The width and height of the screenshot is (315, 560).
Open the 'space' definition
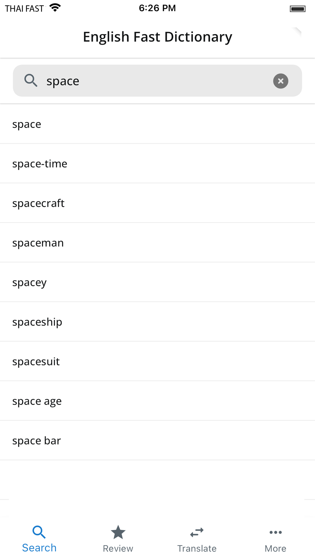(27, 124)
